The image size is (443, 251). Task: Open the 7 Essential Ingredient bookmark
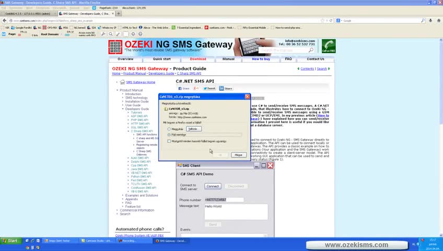coord(187,28)
